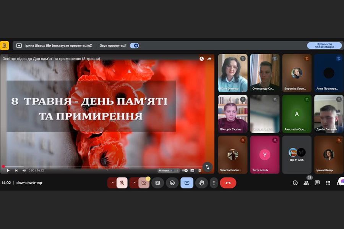Open YouTube video settings gear
The width and height of the screenshot is (344, 229).
pos(200,171)
